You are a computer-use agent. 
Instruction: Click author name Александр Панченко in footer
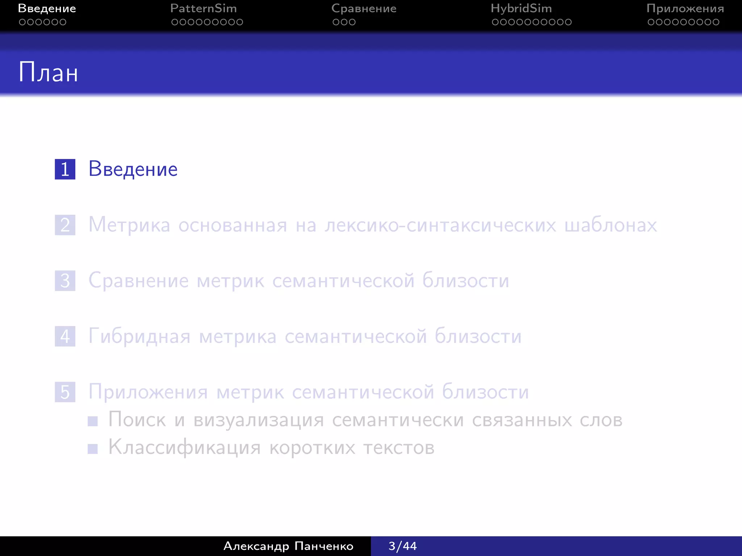(288, 546)
